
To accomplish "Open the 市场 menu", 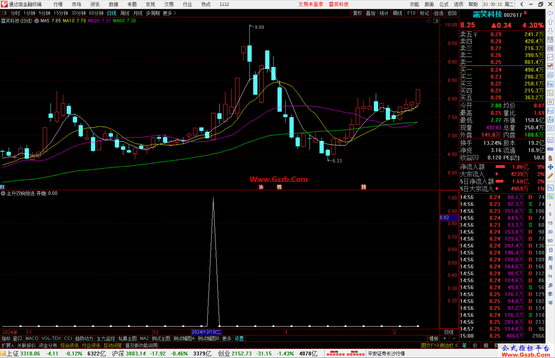I will (x=77, y=4).
